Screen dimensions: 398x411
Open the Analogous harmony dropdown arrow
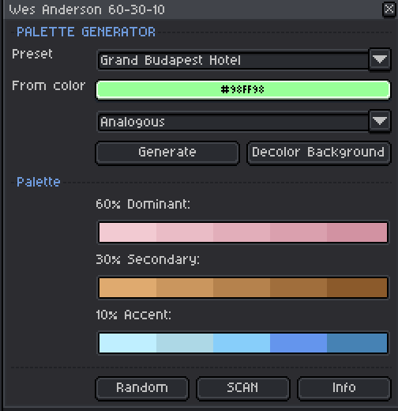click(380, 121)
